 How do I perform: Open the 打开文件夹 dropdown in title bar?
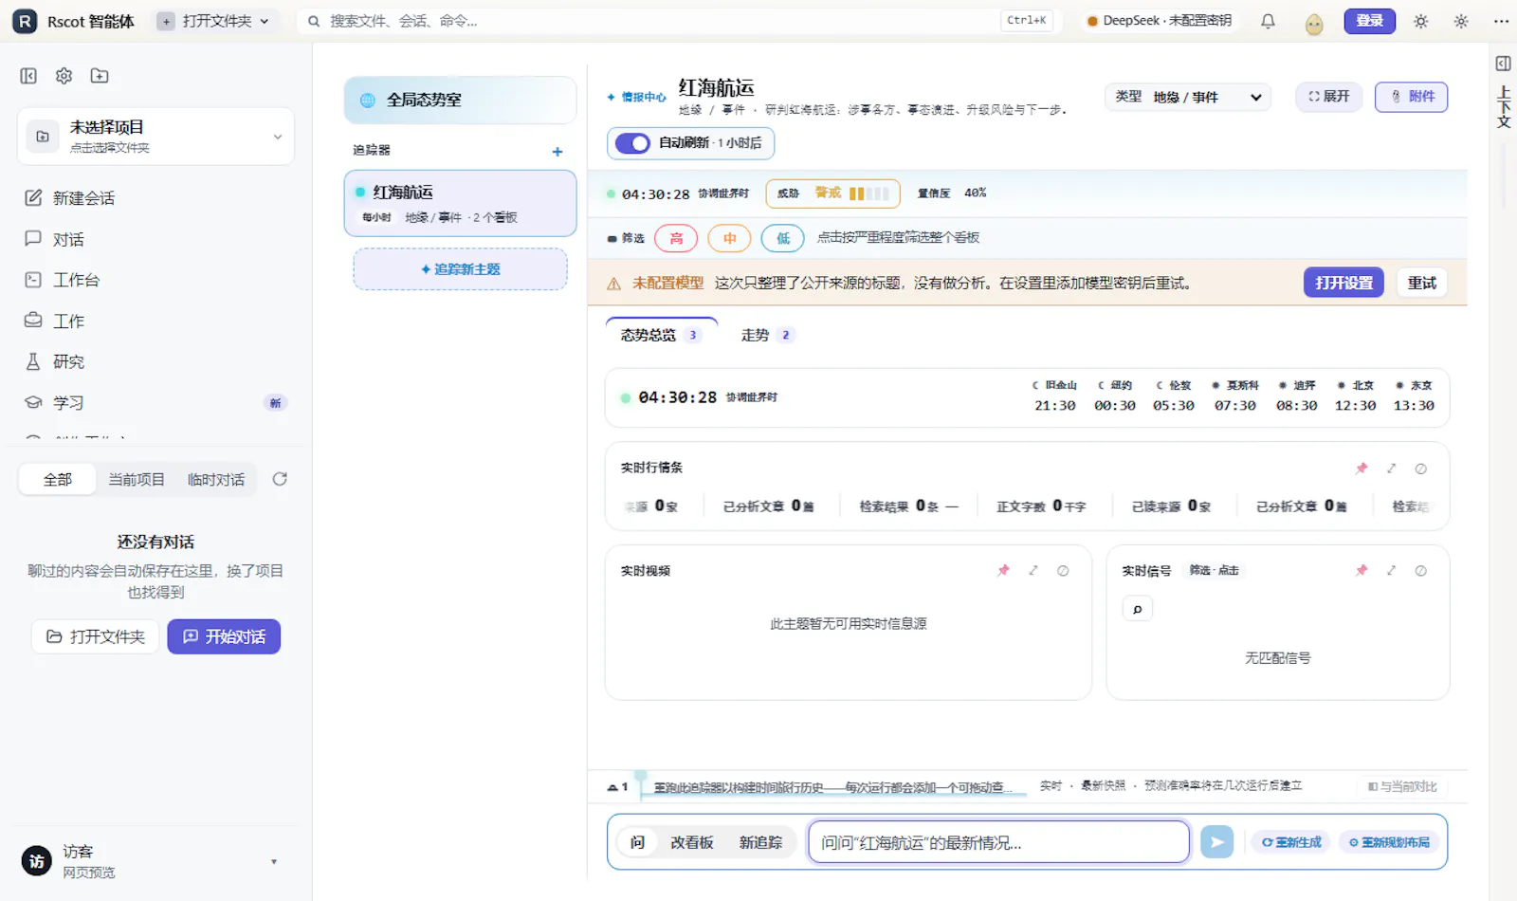tap(214, 21)
